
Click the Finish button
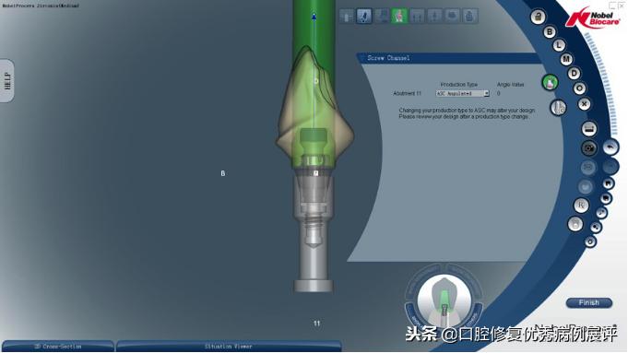tap(588, 303)
